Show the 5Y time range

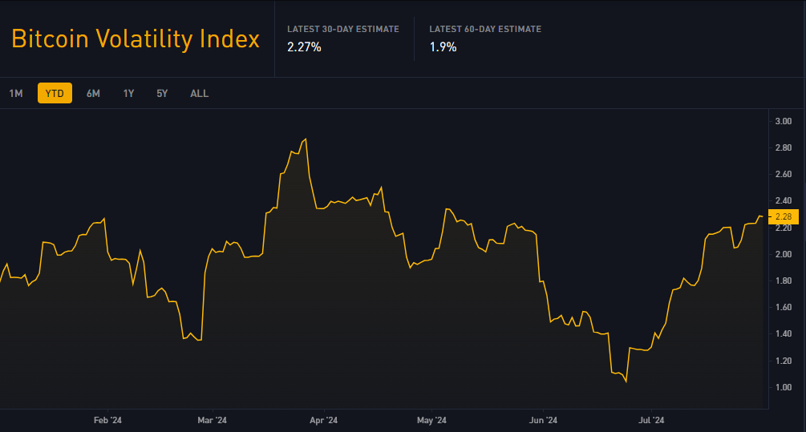(x=162, y=94)
